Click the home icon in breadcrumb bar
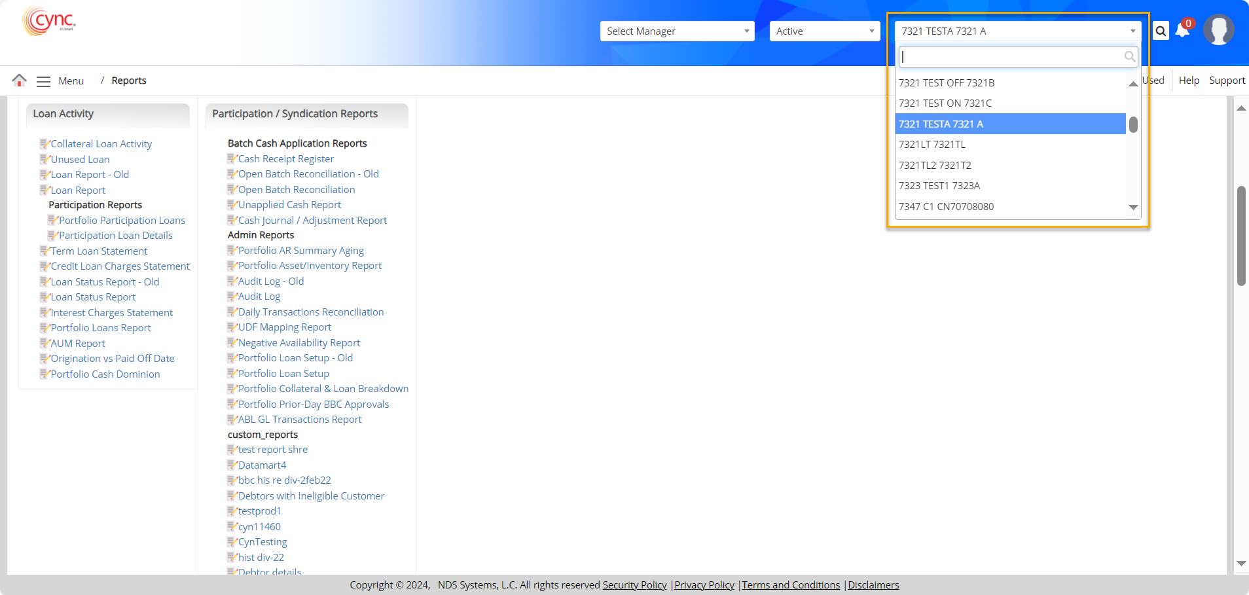 click(20, 81)
